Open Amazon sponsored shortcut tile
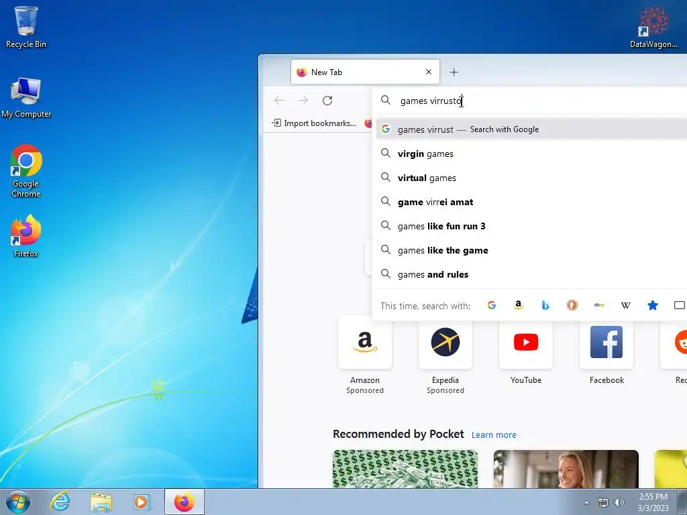 [365, 355]
